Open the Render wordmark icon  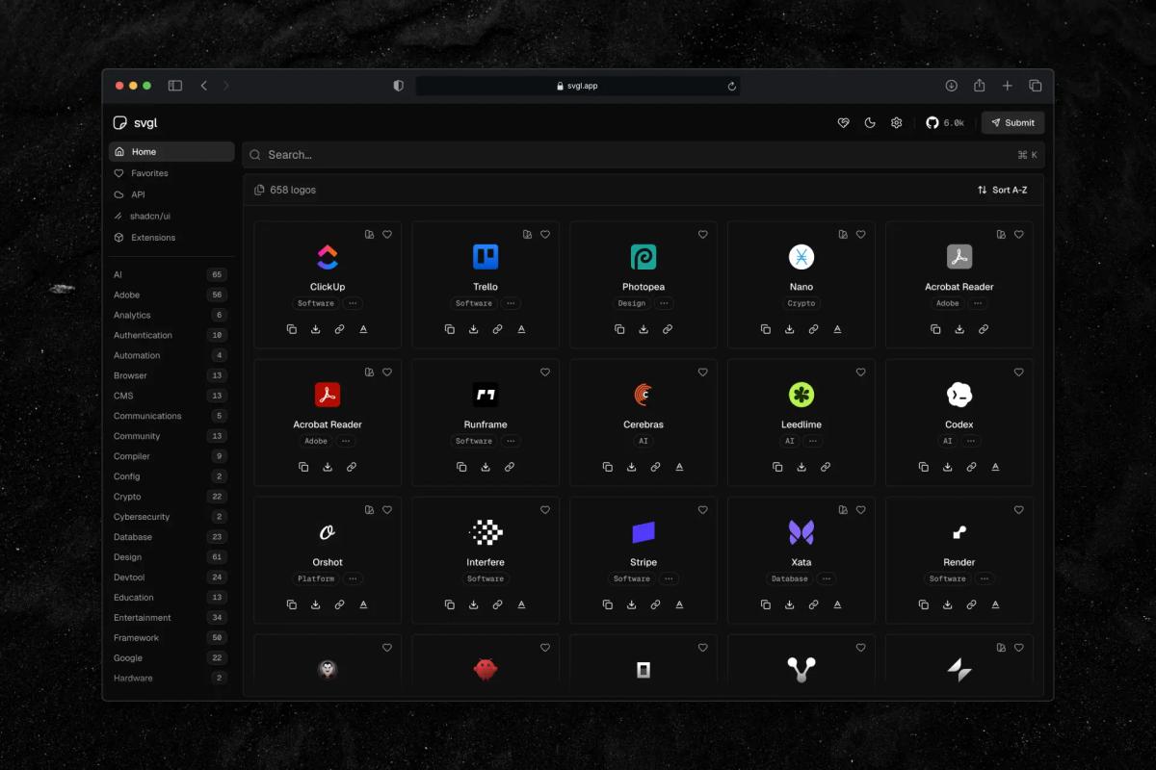[995, 604]
